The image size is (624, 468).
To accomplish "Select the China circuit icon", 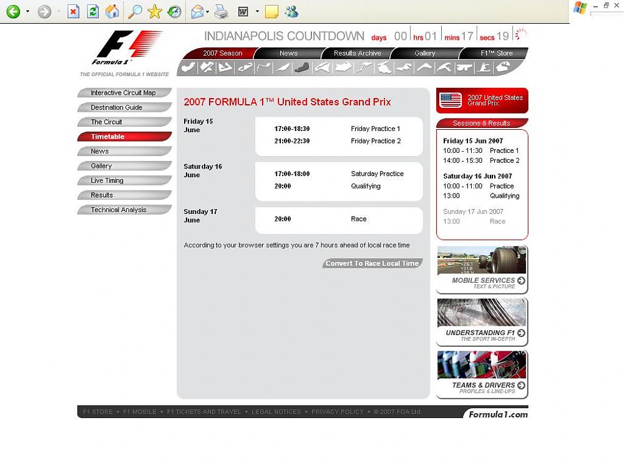I will pyautogui.click(x=484, y=67).
